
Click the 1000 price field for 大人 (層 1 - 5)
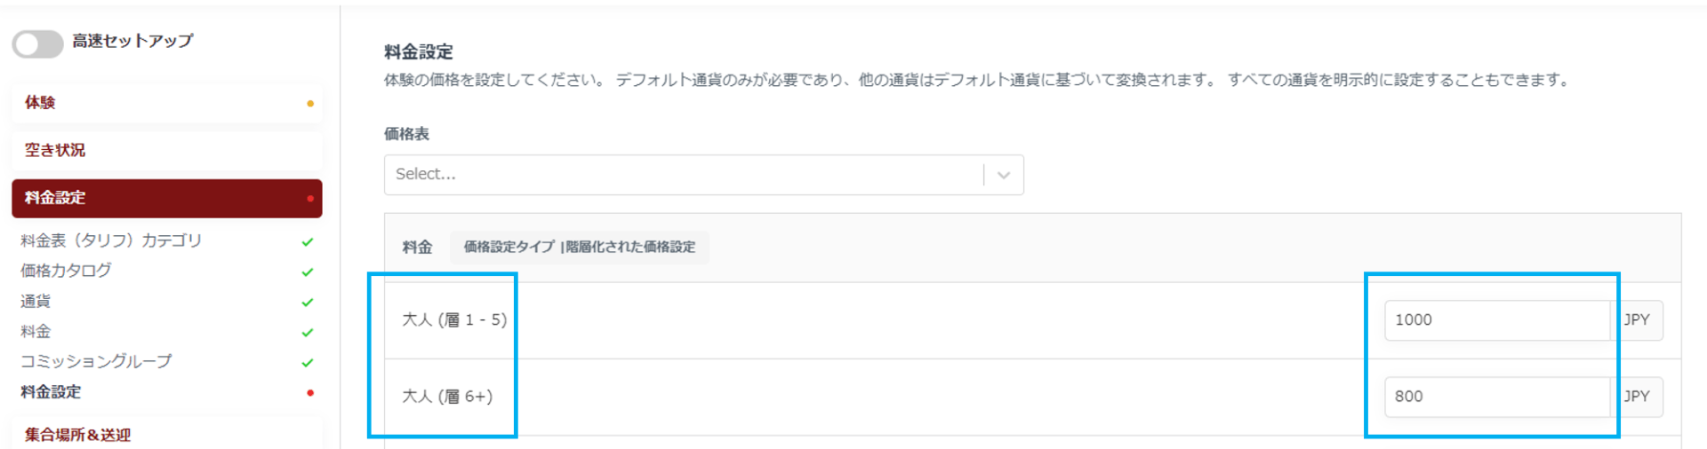tap(1496, 320)
